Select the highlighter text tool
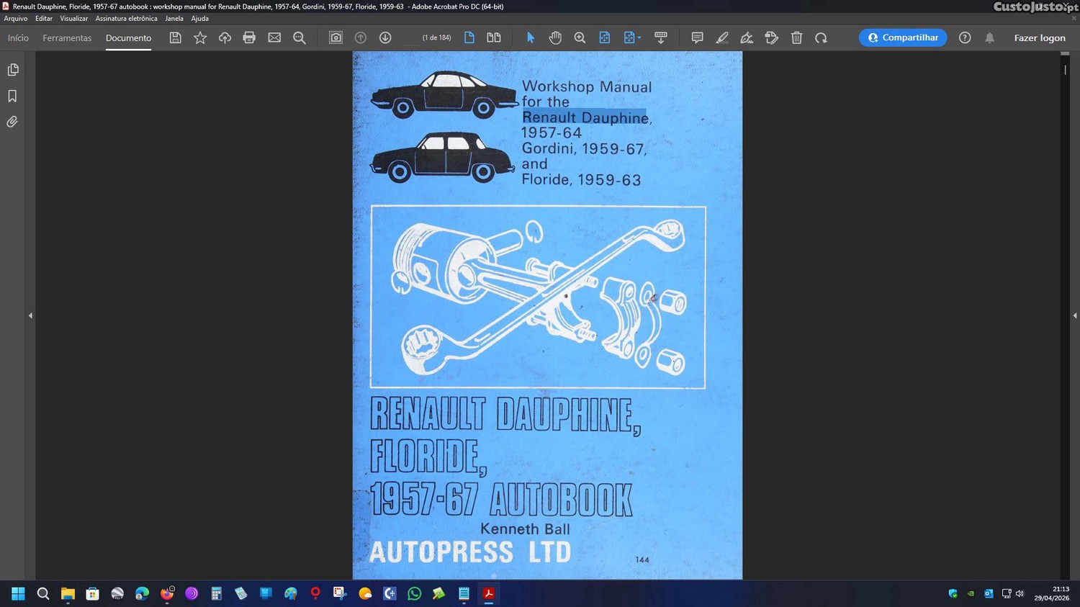Screen dimensions: 1080x607 click(x=722, y=38)
